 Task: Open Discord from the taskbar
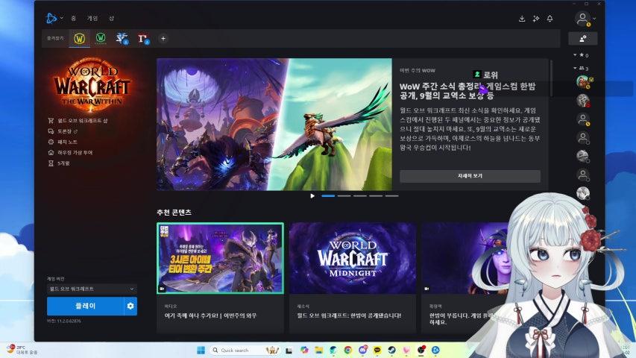(x=362, y=350)
